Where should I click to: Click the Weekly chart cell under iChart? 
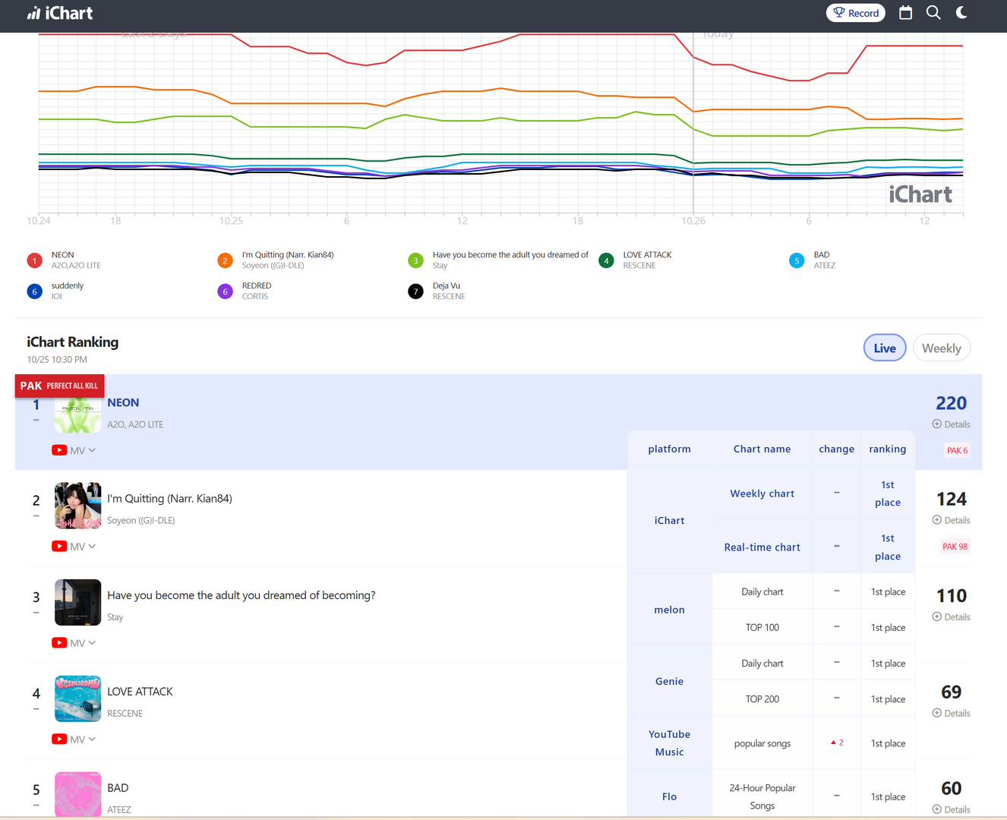(x=762, y=494)
